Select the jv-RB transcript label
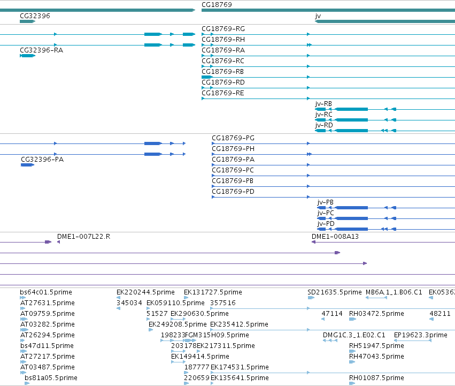The image size is (455, 386). click(x=323, y=104)
